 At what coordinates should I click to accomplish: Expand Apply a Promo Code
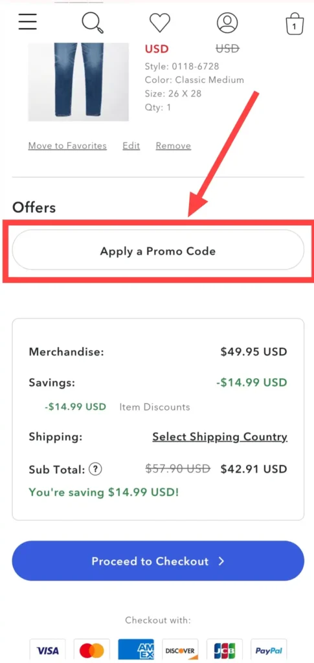(158, 250)
